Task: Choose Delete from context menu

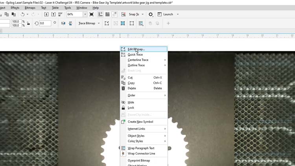Action: (x=144, y=88)
